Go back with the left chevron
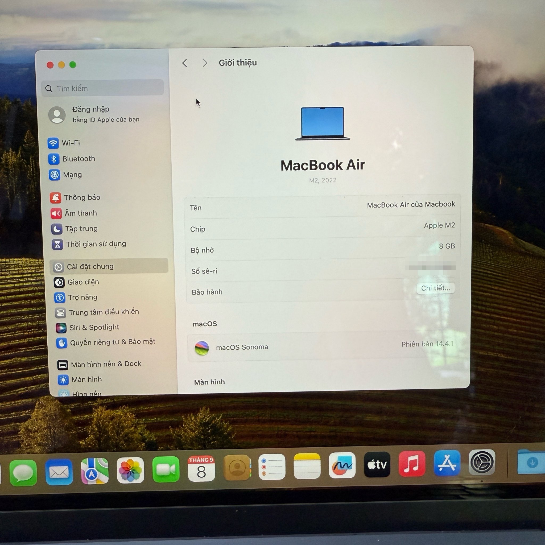The height and width of the screenshot is (545, 545). pos(185,63)
